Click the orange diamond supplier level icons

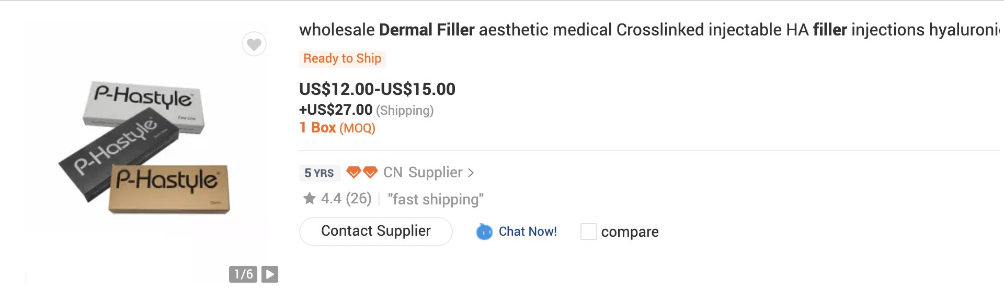pos(362,172)
